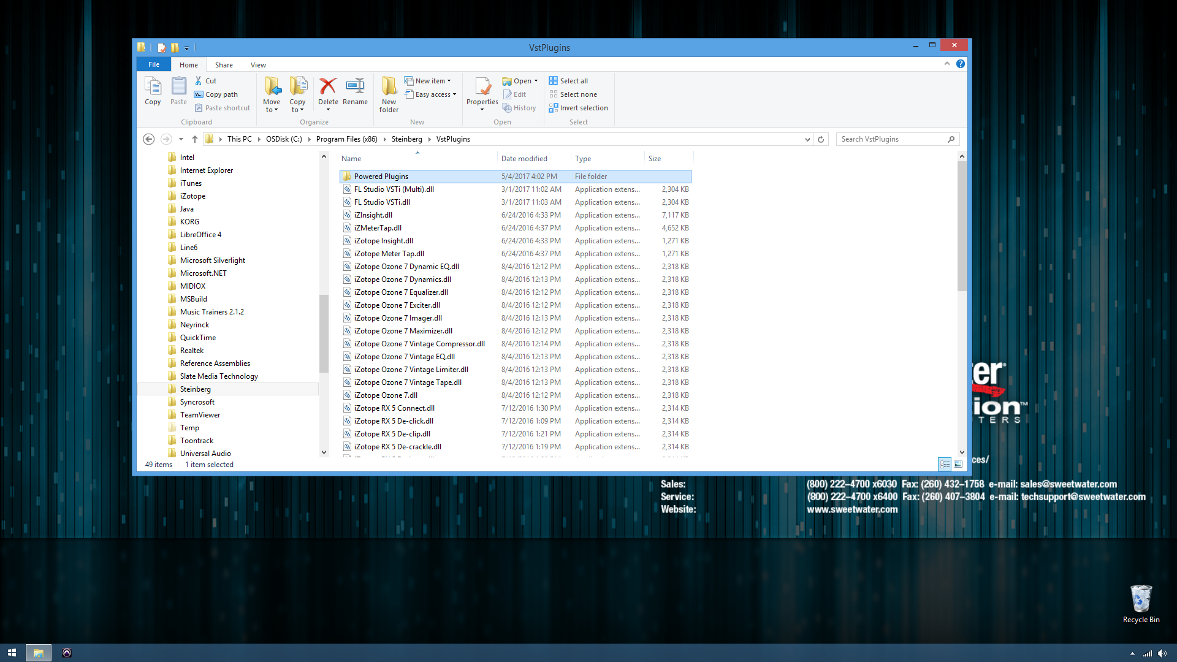Expand the address bar history dropdown

(x=807, y=139)
